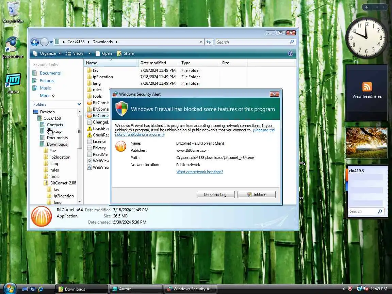392x294 pixels.
Task: Switch to Downloads taskbar button
Action: (x=82, y=289)
